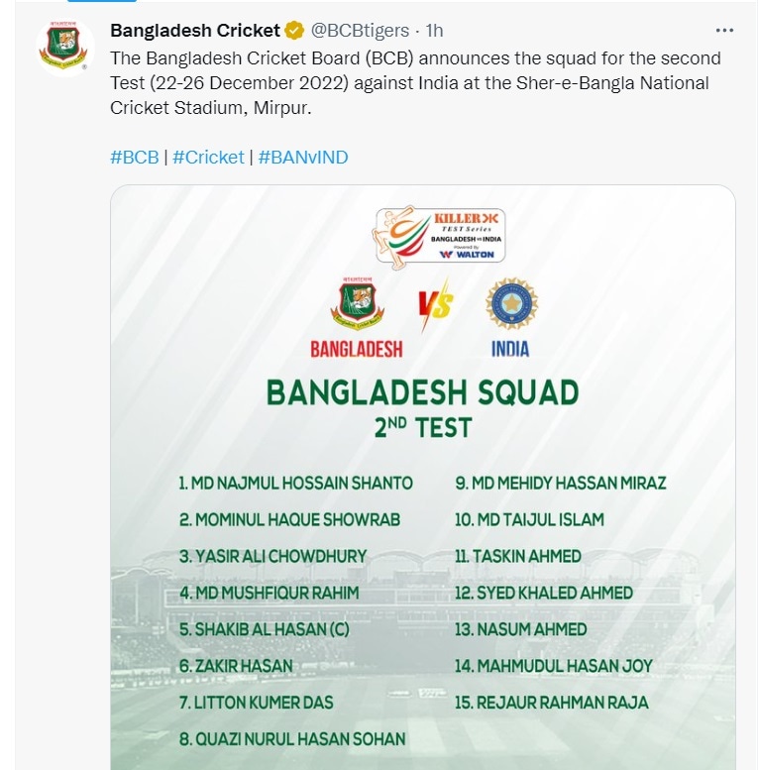Open the Bangladesh Cricket display name

click(195, 31)
